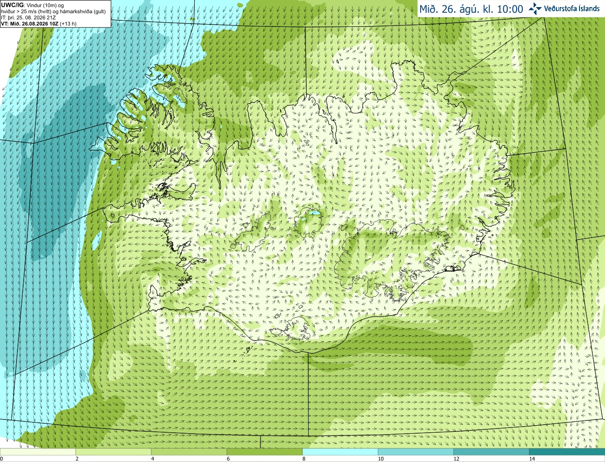The height and width of the screenshot is (462, 605).
Task: Pick the 4–6 green legend swatch
Action: [189, 452]
